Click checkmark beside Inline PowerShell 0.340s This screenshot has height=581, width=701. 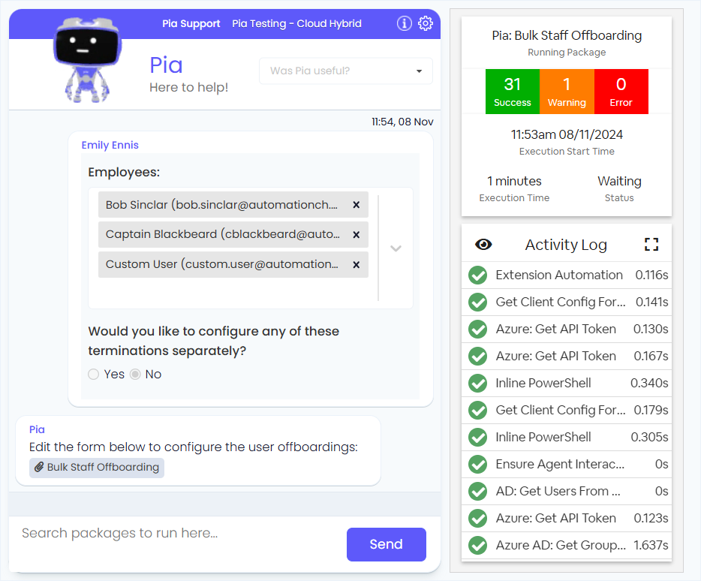coord(478,384)
